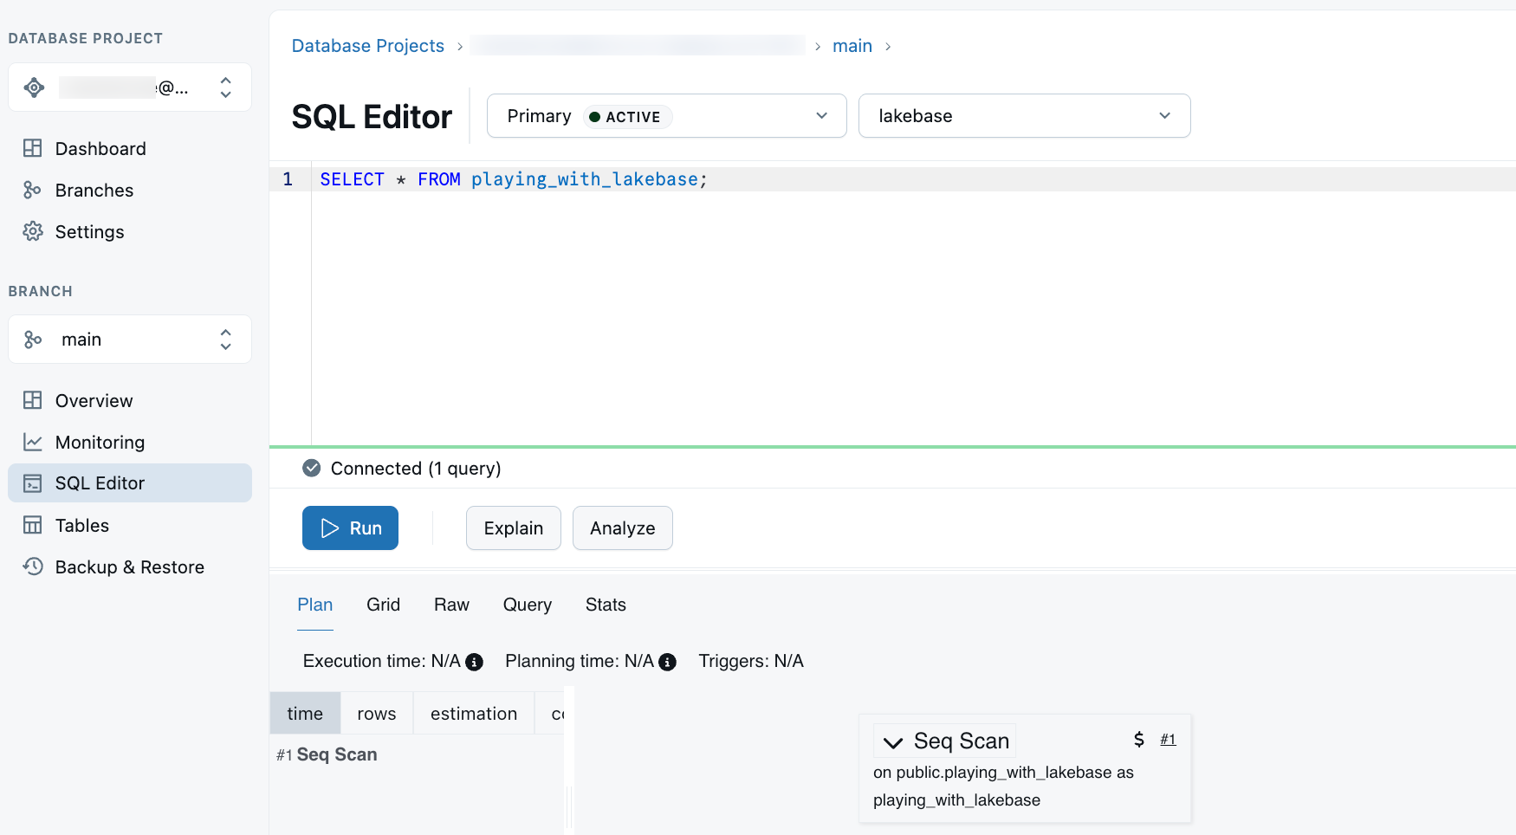
Task: Click the Execution time info icon
Action: (x=473, y=662)
